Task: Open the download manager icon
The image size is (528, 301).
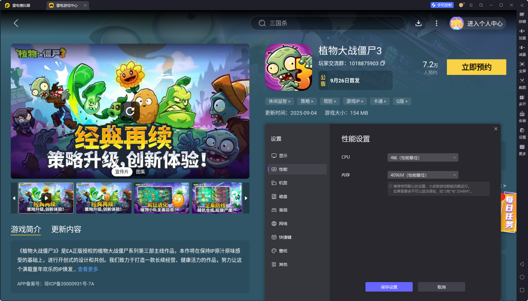Action: tap(418, 23)
